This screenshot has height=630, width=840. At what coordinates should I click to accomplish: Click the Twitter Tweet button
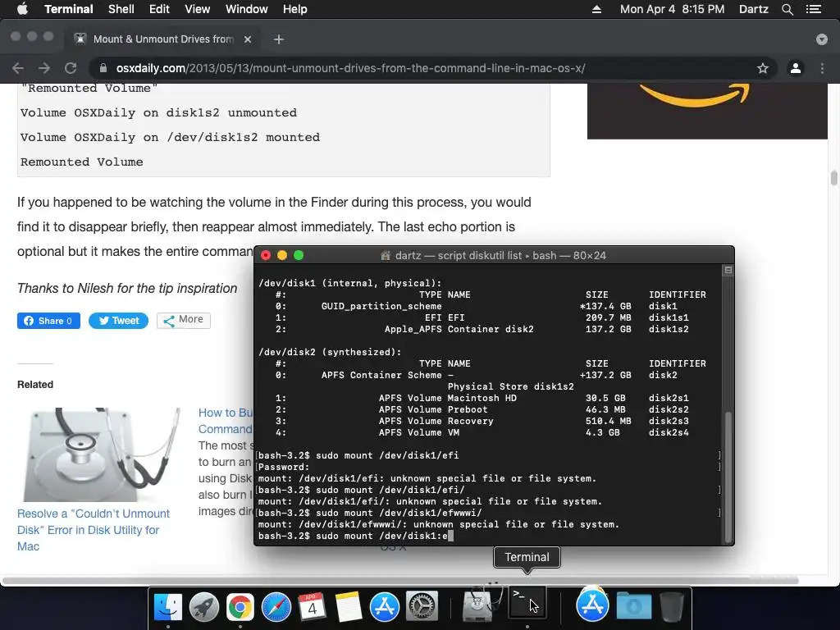[118, 321]
